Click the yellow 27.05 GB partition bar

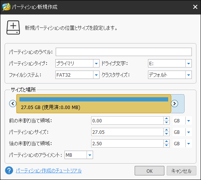click(94, 104)
